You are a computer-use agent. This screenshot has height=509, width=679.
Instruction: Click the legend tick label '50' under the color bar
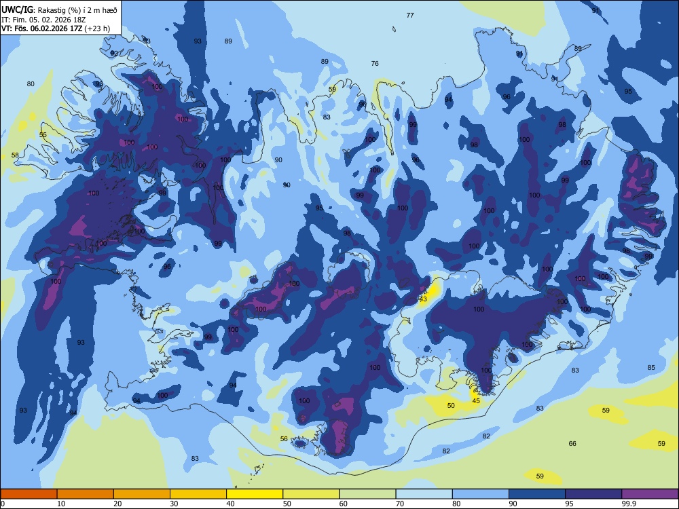point(287,504)
